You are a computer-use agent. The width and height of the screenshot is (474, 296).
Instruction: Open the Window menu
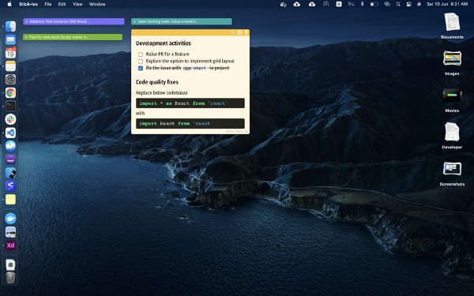(x=97, y=4)
